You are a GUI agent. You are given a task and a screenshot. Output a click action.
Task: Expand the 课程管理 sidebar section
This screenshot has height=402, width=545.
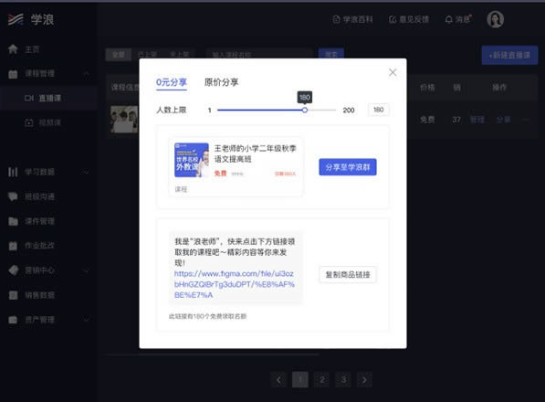[48, 74]
